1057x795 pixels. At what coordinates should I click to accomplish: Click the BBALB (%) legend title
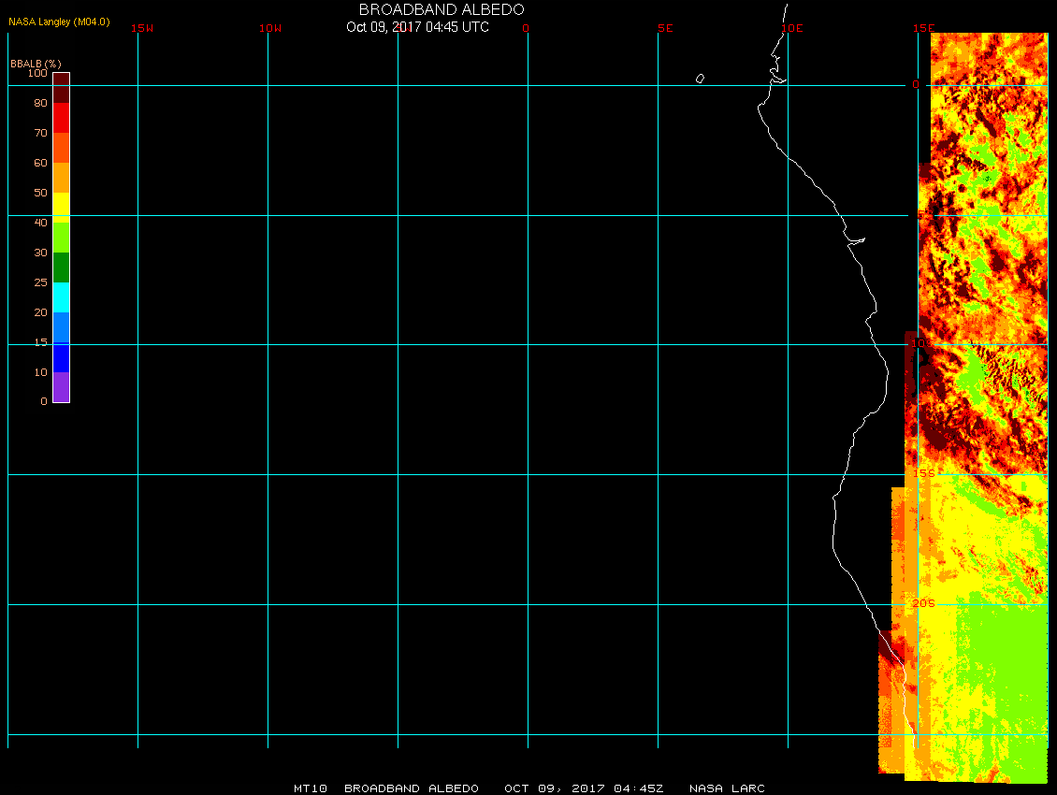pos(36,64)
